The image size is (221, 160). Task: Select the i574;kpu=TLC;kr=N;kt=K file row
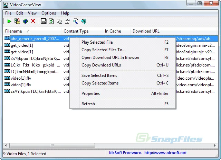(x=35, y=59)
